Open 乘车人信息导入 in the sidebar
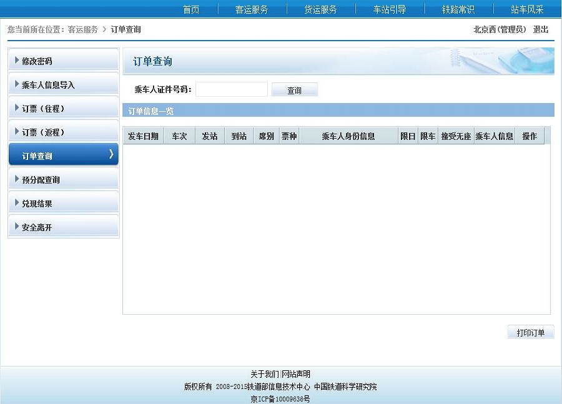Viewport: 562px width, 404px height. 63,85
